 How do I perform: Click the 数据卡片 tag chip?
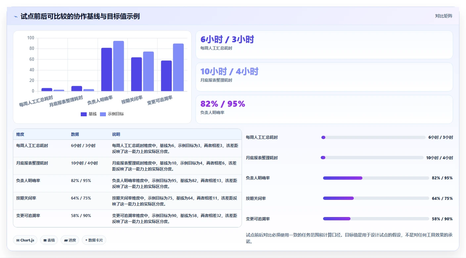pyautogui.click(x=94, y=240)
